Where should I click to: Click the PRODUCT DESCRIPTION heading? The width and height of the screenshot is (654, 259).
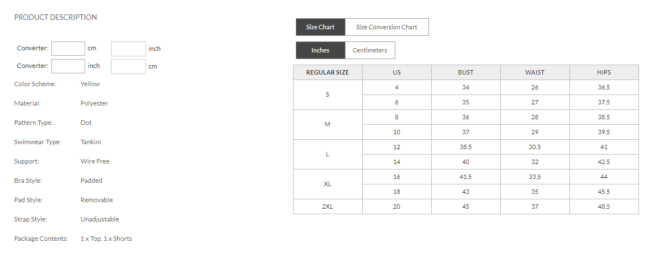[55, 17]
